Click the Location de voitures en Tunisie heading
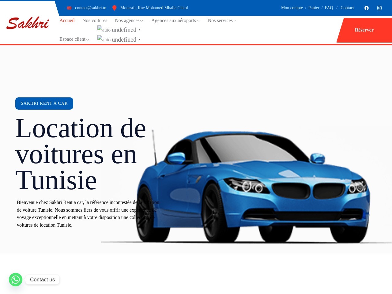Viewport: 392px width, 294px height. pos(81,154)
